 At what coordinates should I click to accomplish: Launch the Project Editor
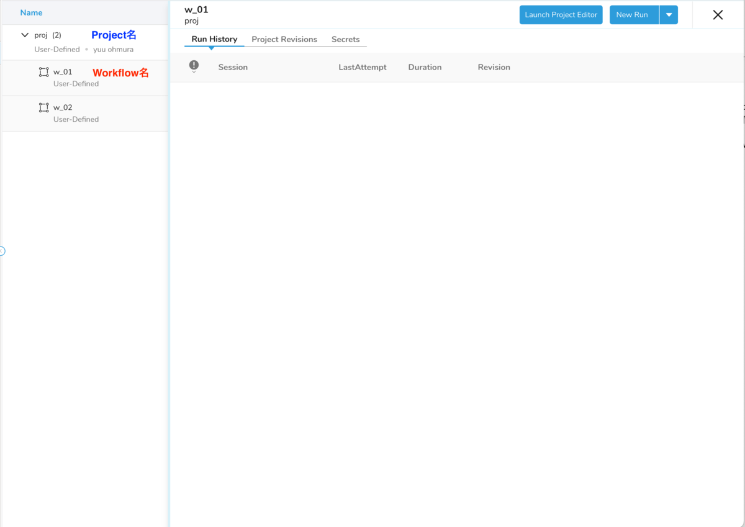click(561, 14)
